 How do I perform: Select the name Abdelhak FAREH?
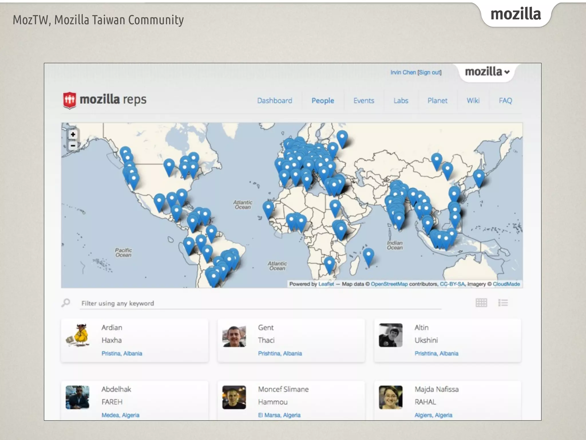[116, 396]
